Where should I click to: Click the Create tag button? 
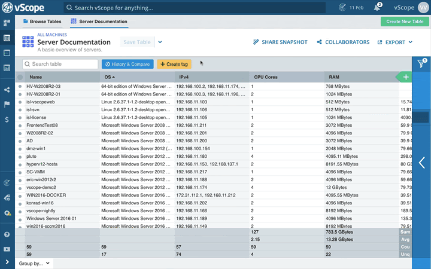(174, 64)
